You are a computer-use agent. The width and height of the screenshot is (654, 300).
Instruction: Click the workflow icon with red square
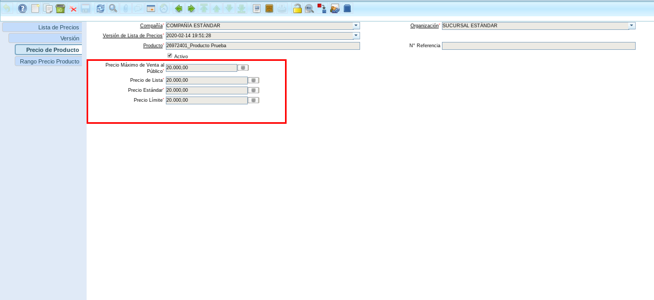coord(322,8)
